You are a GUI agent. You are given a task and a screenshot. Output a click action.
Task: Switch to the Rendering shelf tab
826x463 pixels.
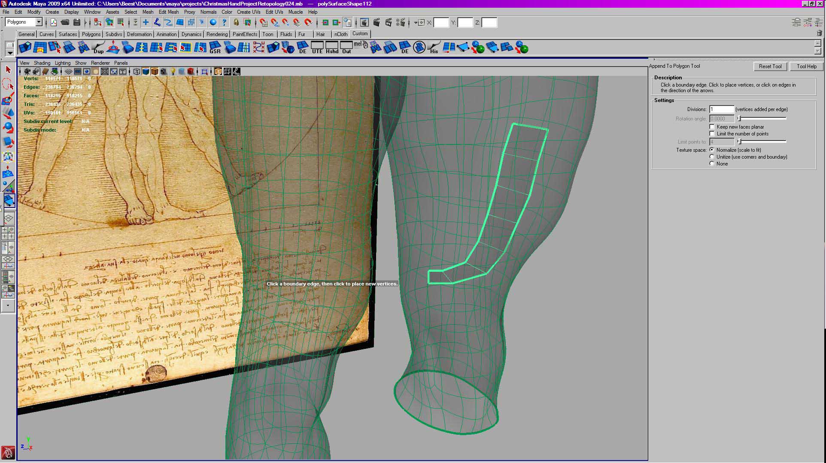coord(217,34)
